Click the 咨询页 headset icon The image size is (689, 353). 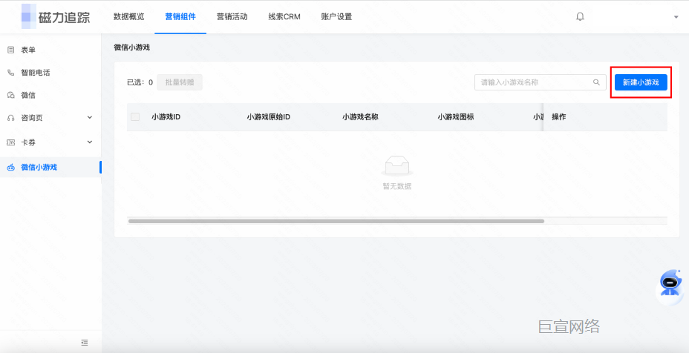11,118
